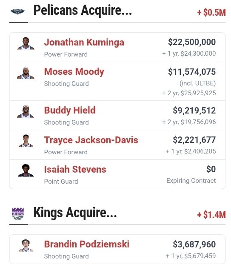The width and height of the screenshot is (231, 264).
Task: Click the Pelicans Acquire heading
Action: pos(83,11)
